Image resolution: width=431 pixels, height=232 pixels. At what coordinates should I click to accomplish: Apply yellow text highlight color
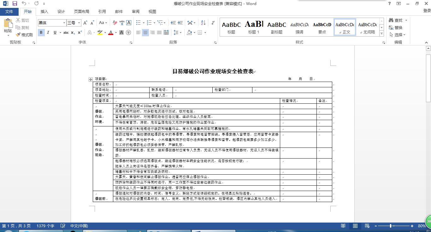100,32
